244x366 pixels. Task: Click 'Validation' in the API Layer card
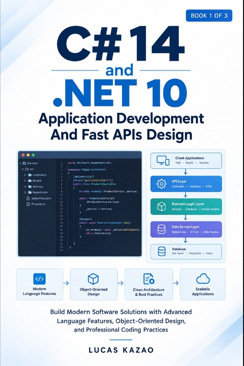pyautogui.click(x=195, y=186)
